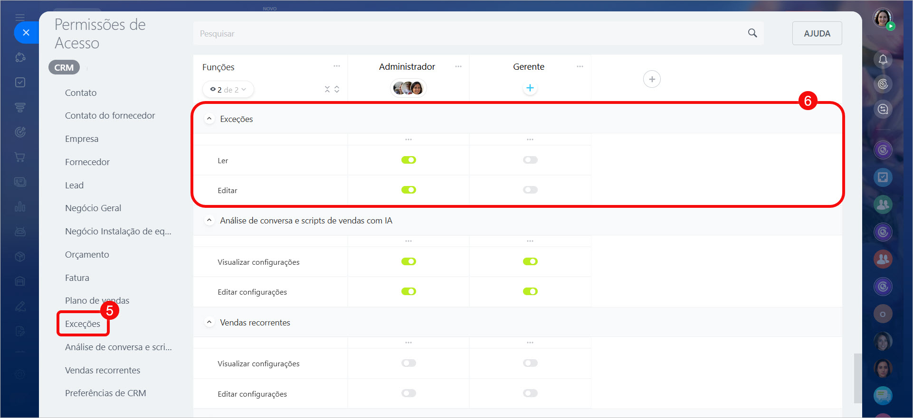Select Empresa in the CRM list
Viewport: 913px width, 418px height.
click(x=82, y=139)
